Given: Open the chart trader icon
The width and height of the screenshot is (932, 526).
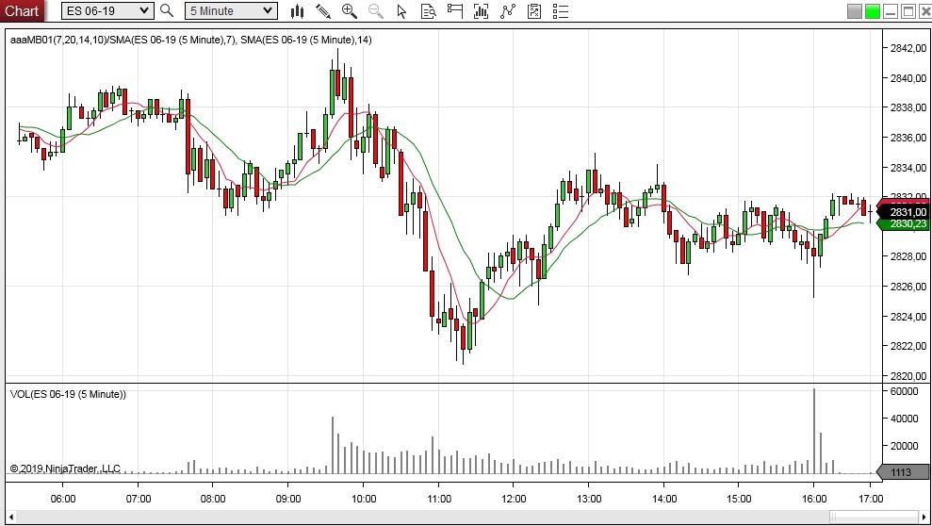Looking at the screenshot, I should [x=455, y=10].
